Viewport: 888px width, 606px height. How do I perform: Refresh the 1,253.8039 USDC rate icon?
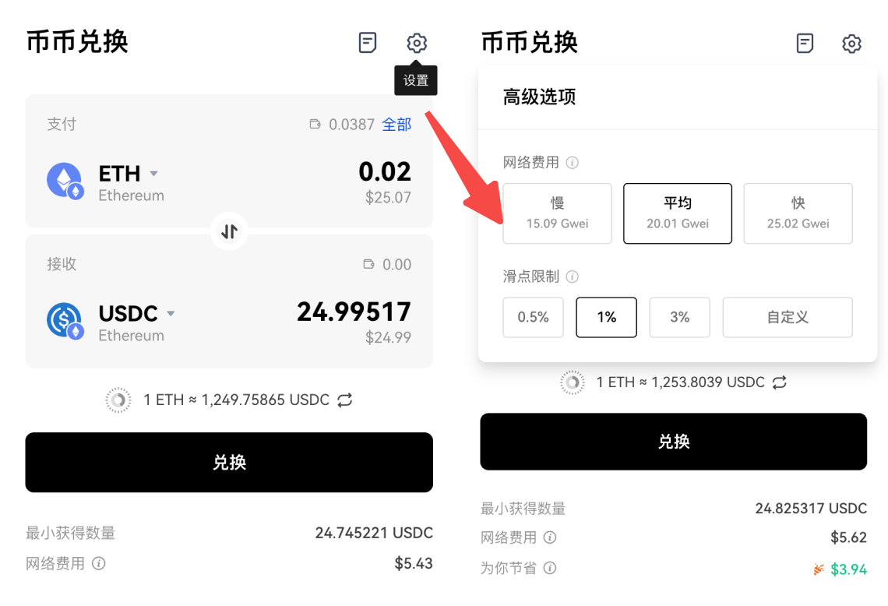(780, 382)
